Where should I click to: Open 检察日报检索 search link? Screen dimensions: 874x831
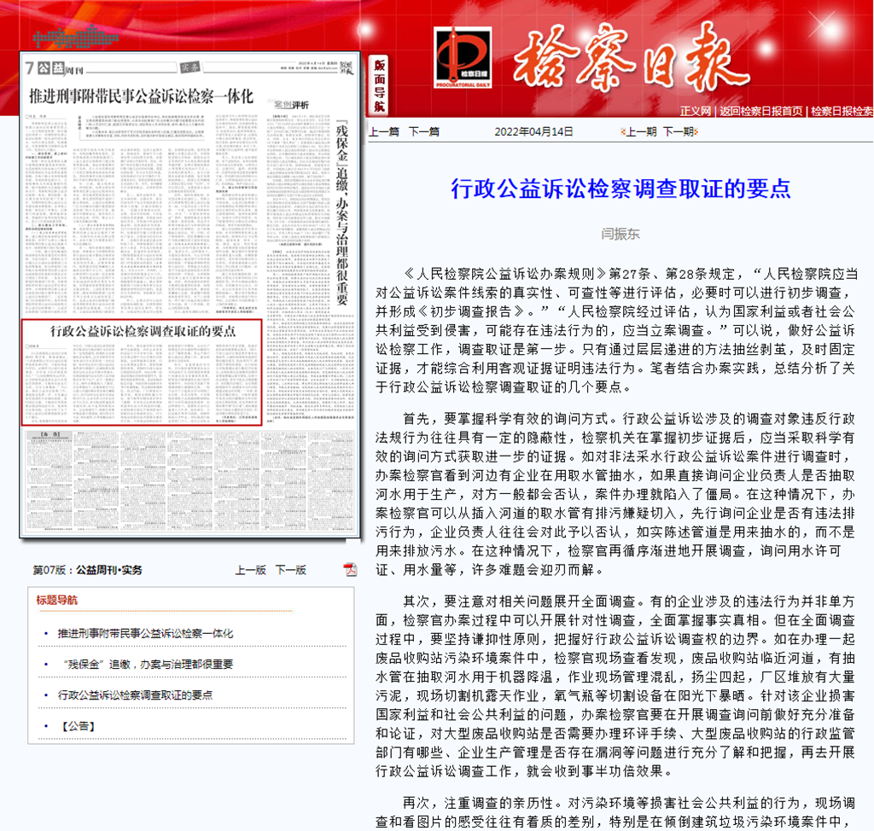point(841,111)
